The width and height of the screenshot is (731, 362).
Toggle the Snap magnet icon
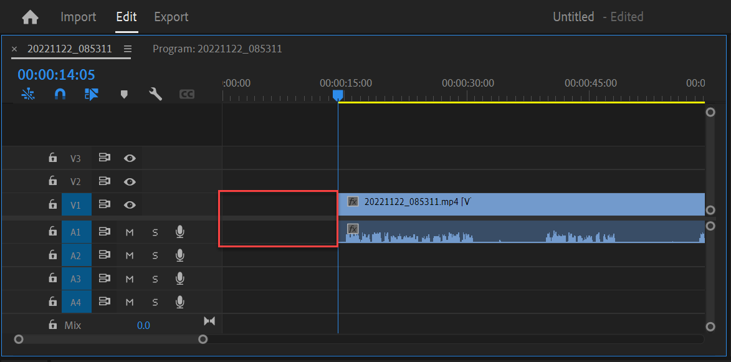[x=60, y=95]
